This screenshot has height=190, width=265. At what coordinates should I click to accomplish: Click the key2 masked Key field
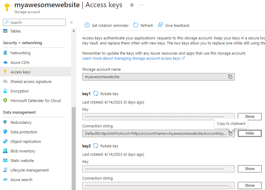pyautogui.click(x=158, y=169)
